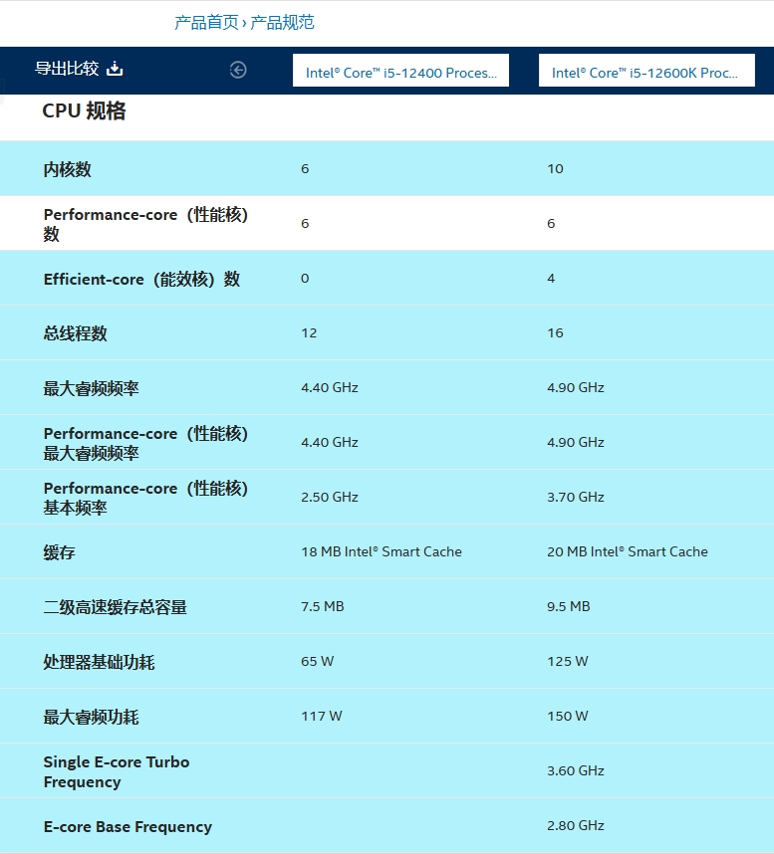Open the Intel Core i5-12400 processor link
The height and width of the screenshot is (854, 774).
click(400, 71)
